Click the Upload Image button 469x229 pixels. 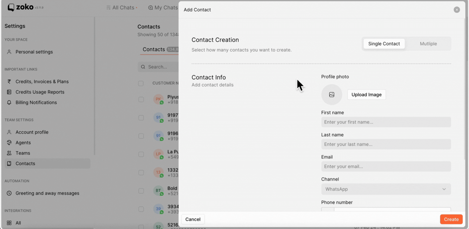pyautogui.click(x=366, y=95)
